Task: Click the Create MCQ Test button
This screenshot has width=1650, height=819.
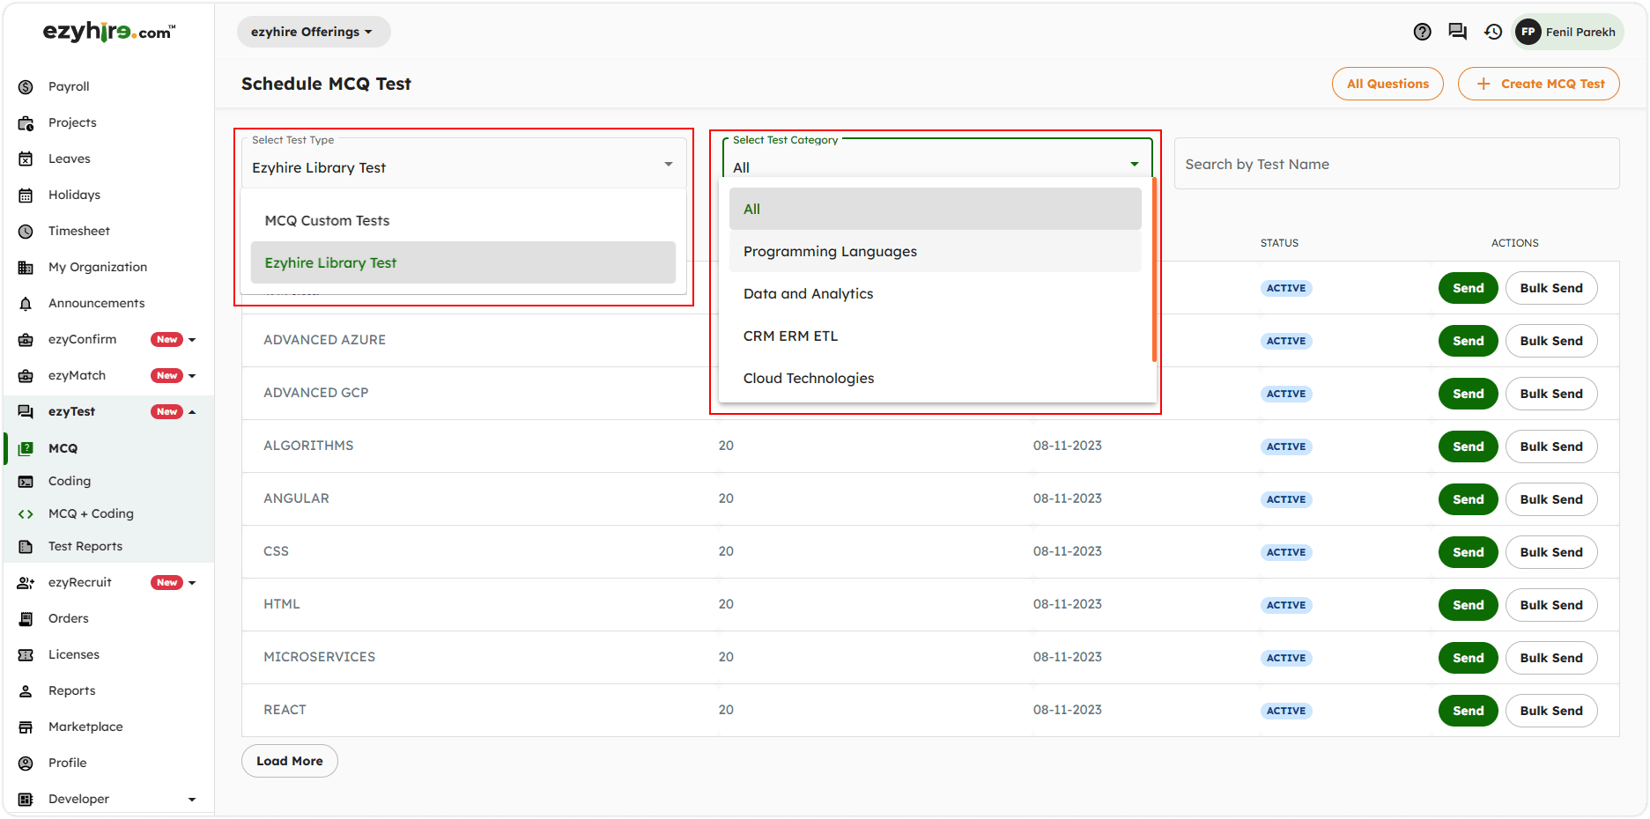Action: click(x=1538, y=84)
